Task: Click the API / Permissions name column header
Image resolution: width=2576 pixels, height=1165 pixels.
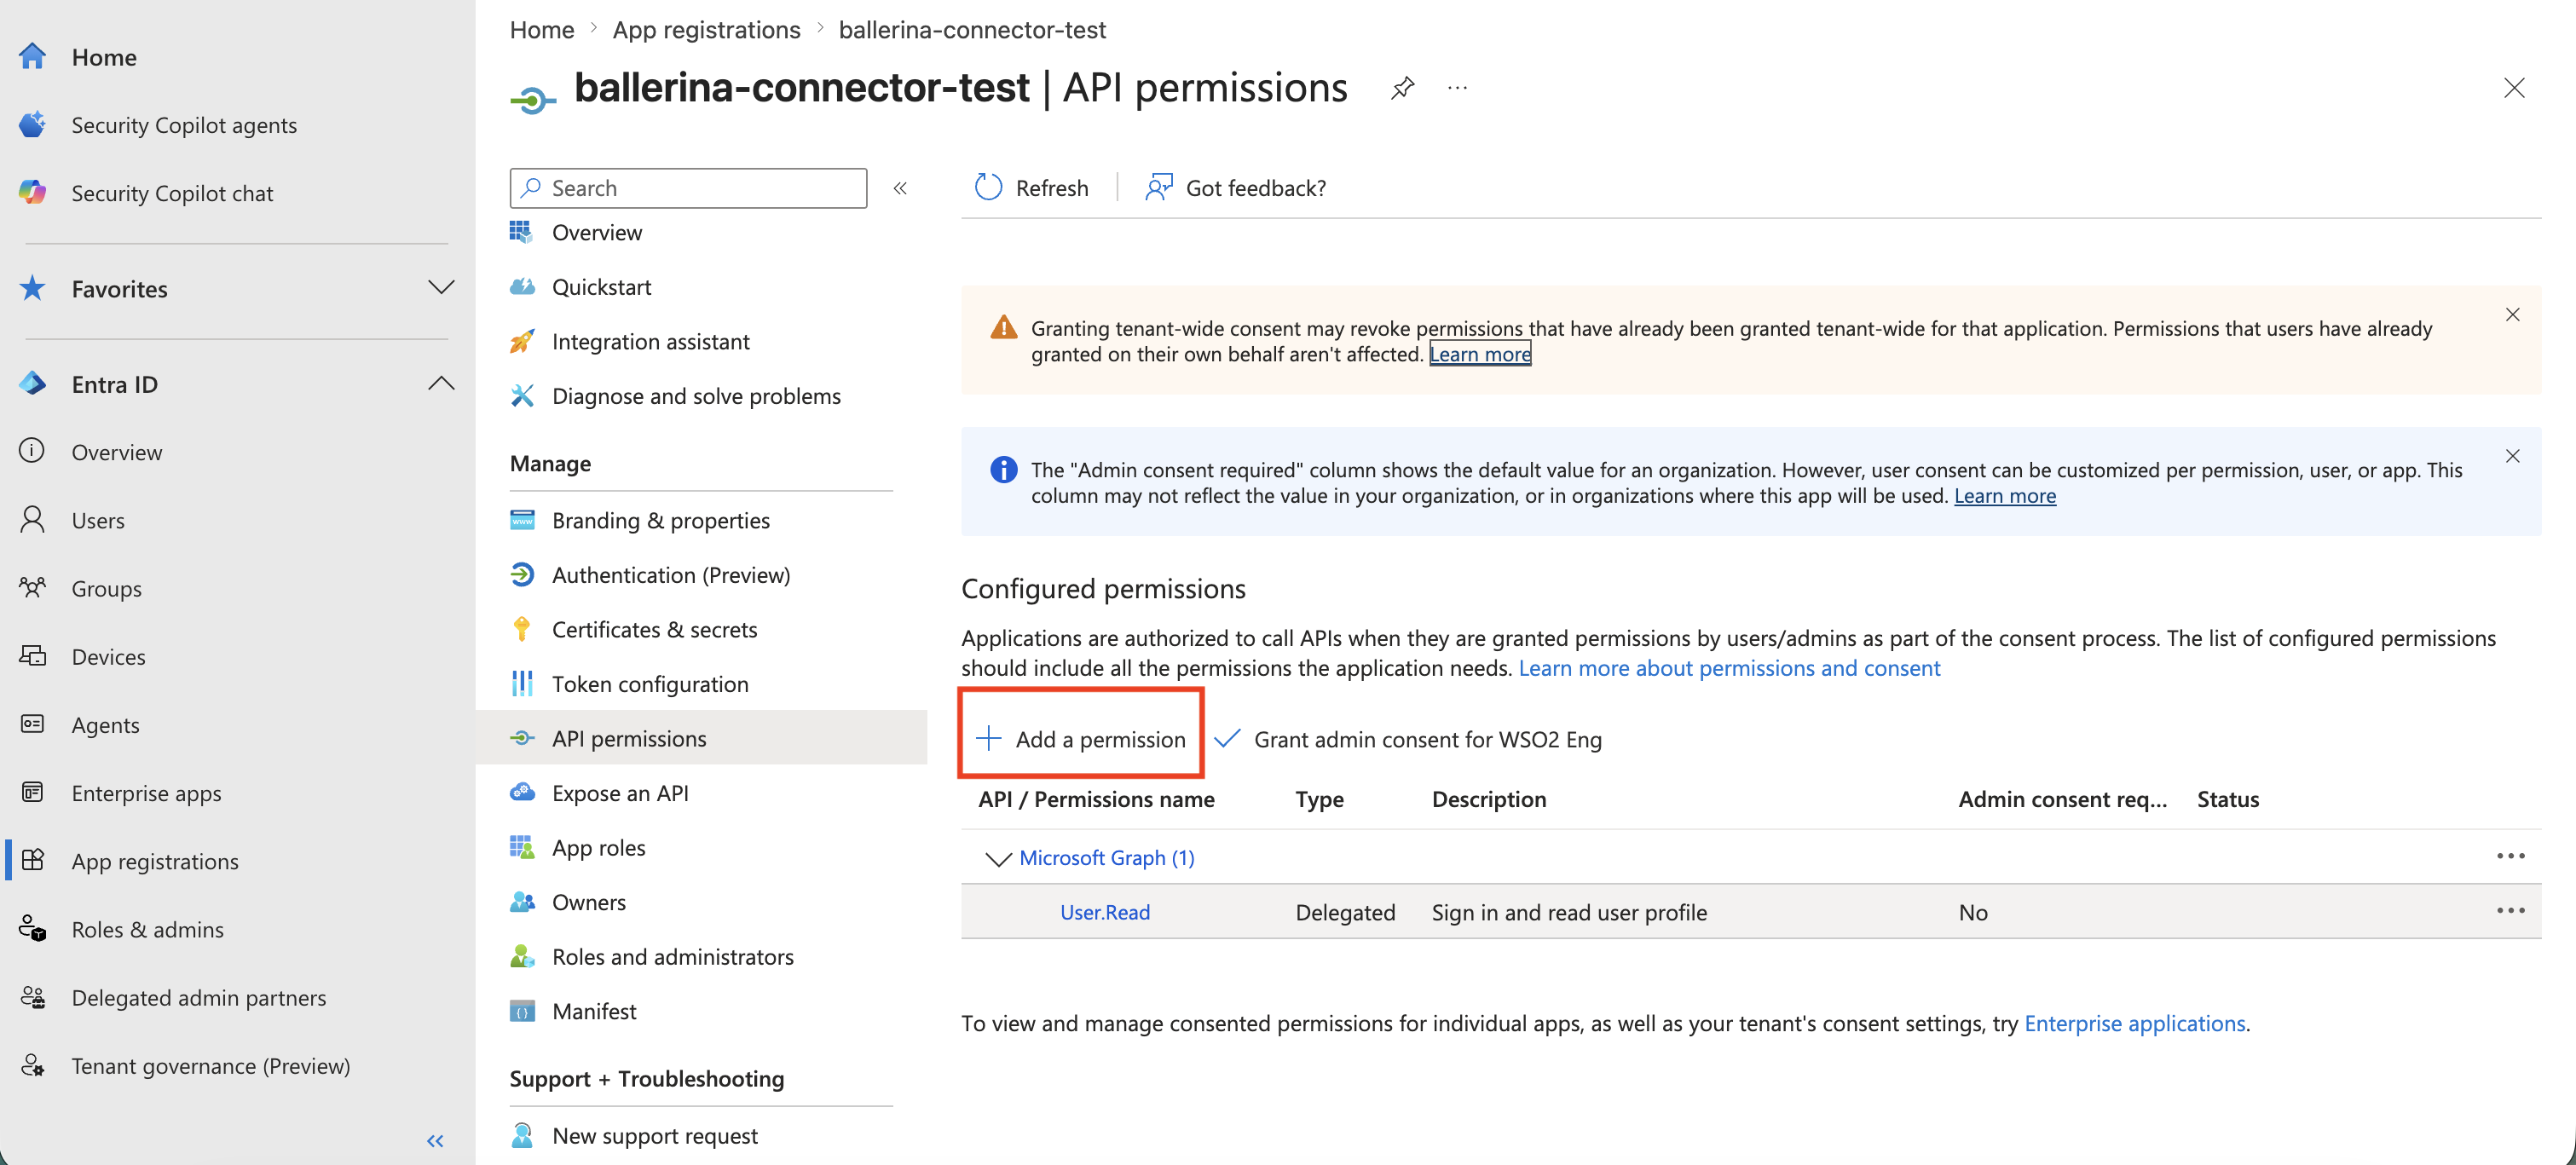Action: point(1096,799)
